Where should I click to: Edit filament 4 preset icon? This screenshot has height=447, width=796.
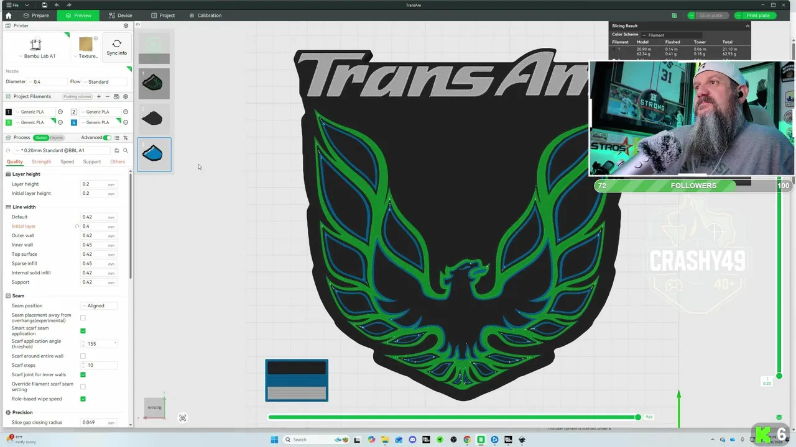point(126,122)
